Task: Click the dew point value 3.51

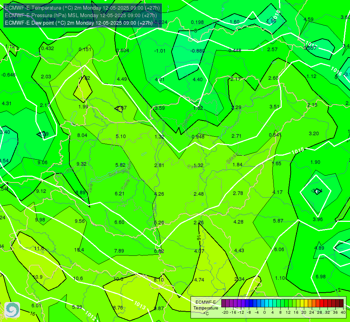Action: tap(274, 107)
